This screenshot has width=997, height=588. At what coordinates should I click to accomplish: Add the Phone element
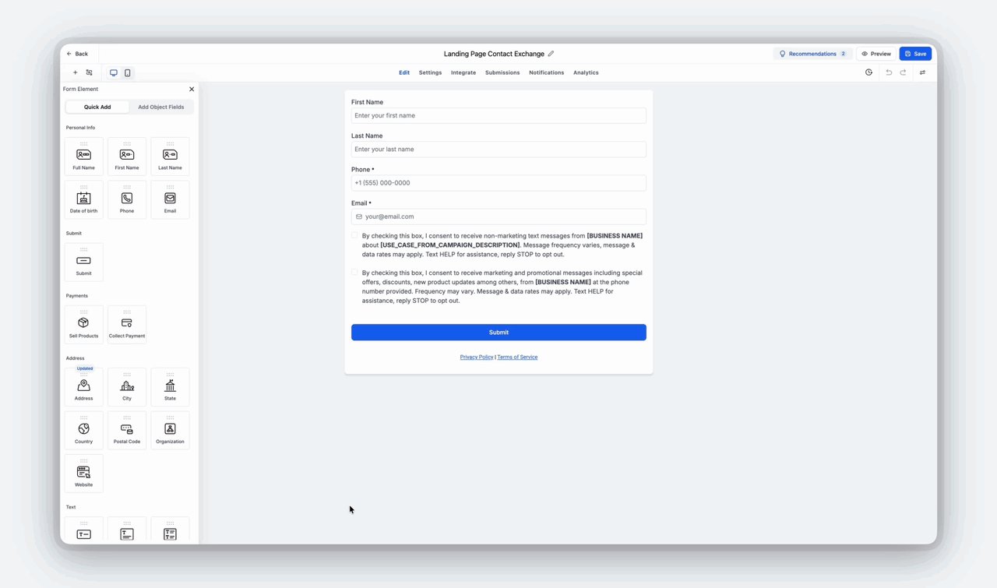(x=127, y=200)
